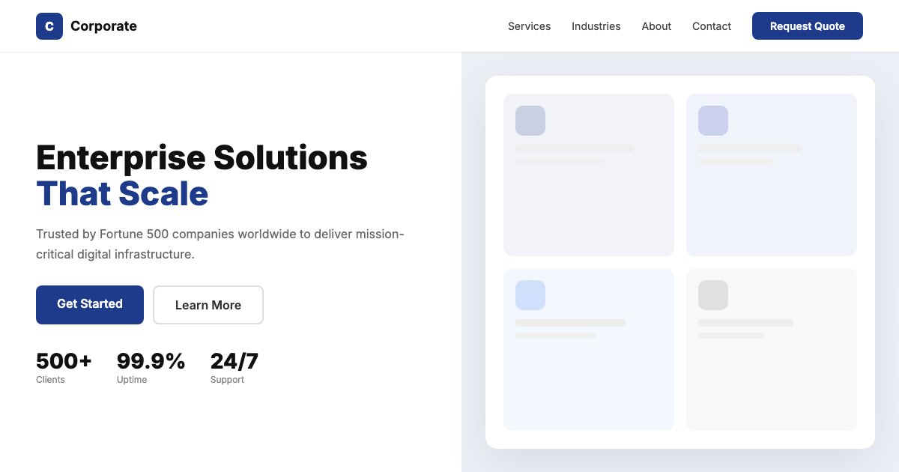This screenshot has height=472, width=899.
Task: Select the 99.9% Uptime statistic
Action: pos(151,367)
